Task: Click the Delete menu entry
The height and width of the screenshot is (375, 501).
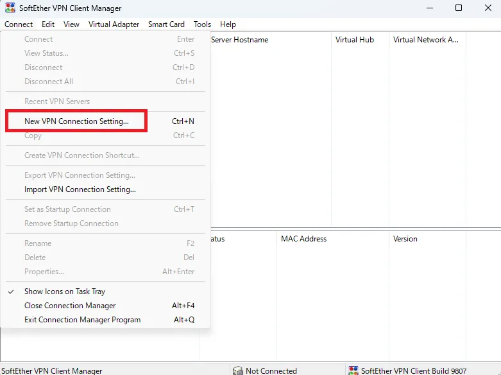Action: 105,257
